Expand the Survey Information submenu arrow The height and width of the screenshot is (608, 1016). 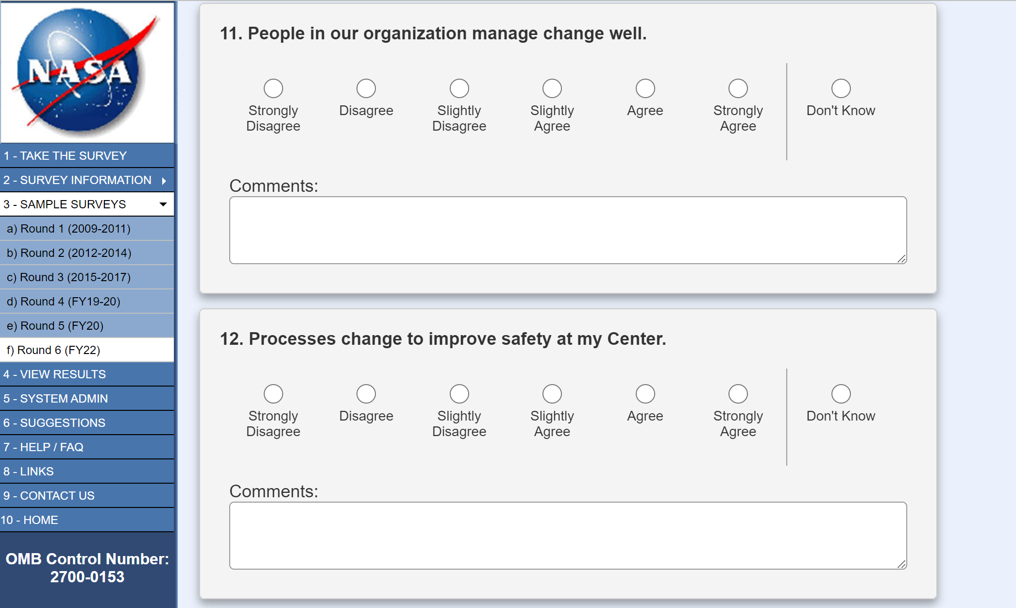164,181
